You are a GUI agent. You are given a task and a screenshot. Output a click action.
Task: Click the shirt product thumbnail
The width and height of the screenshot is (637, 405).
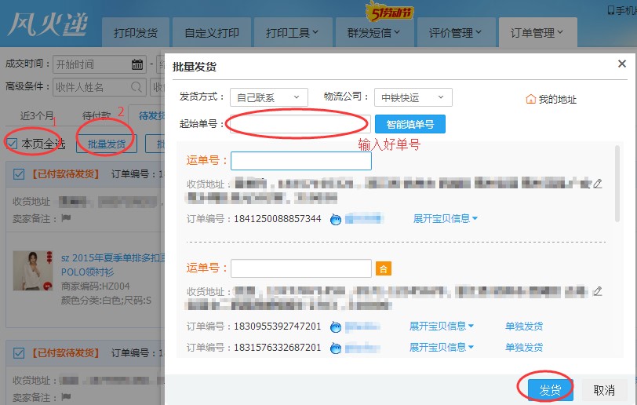(x=33, y=271)
